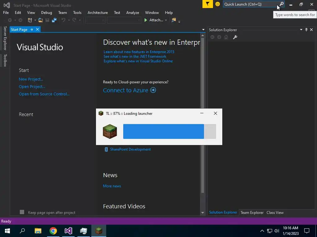Open the Analyze menu
The width and height of the screenshot is (317, 237).
132,12
